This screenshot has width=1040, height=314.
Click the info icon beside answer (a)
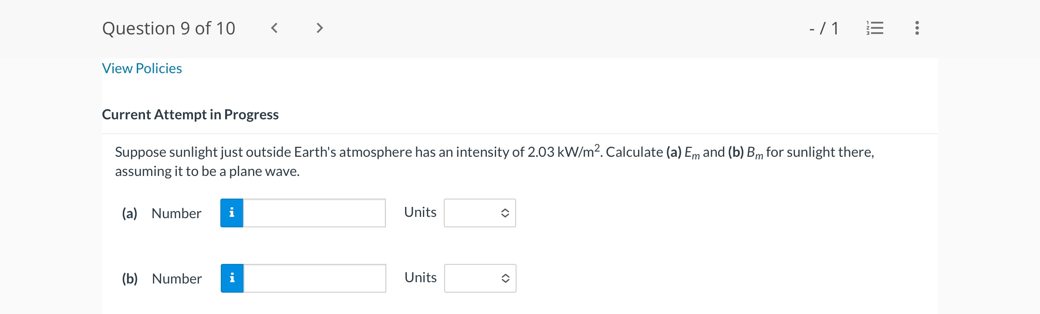pyautogui.click(x=231, y=213)
